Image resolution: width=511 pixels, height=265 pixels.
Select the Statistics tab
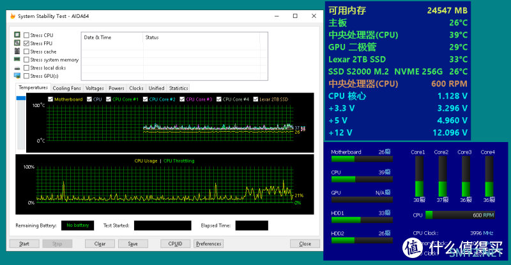coord(178,88)
